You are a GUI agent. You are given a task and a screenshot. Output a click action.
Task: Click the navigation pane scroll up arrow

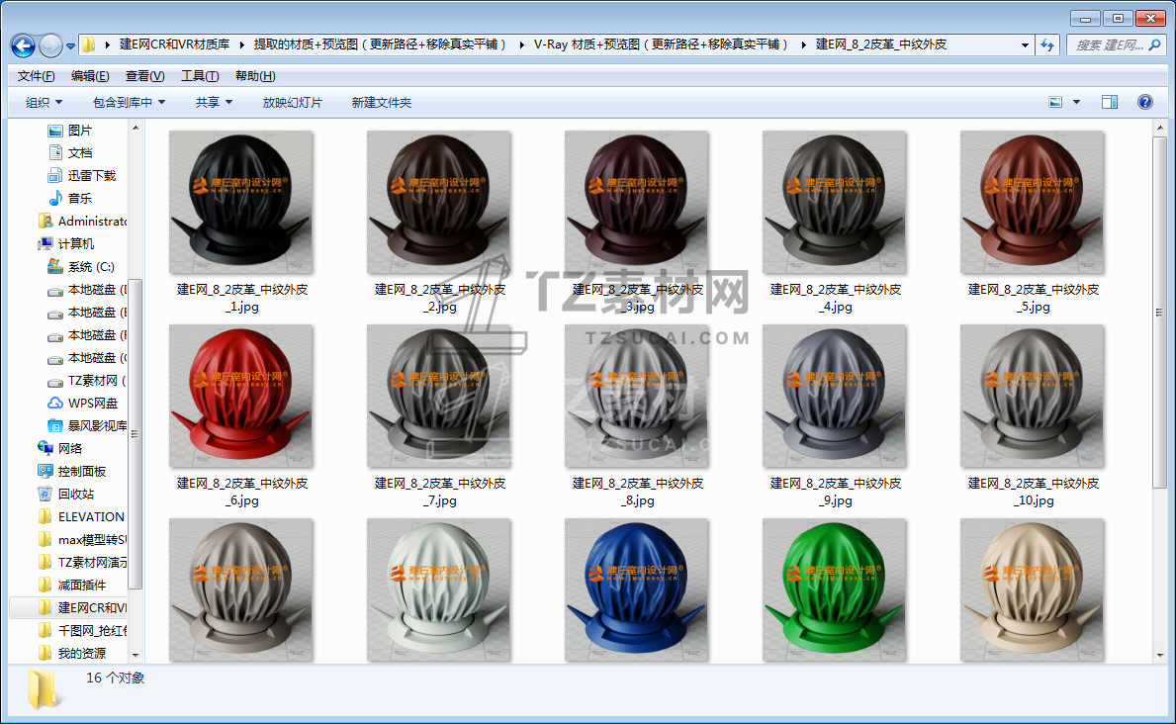136,129
